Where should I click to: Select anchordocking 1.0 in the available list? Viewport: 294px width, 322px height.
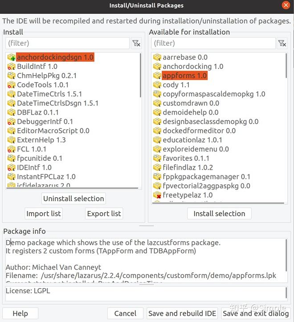tap(192, 67)
